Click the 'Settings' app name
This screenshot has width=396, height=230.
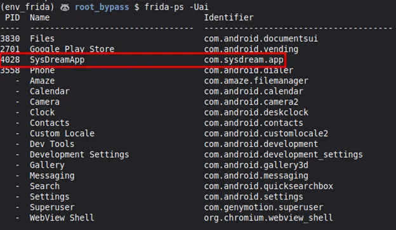49,196
